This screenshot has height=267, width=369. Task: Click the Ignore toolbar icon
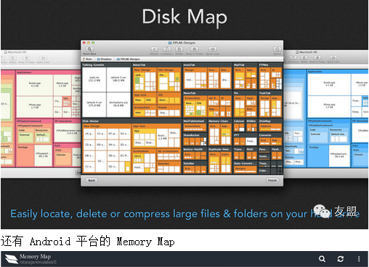point(277,49)
